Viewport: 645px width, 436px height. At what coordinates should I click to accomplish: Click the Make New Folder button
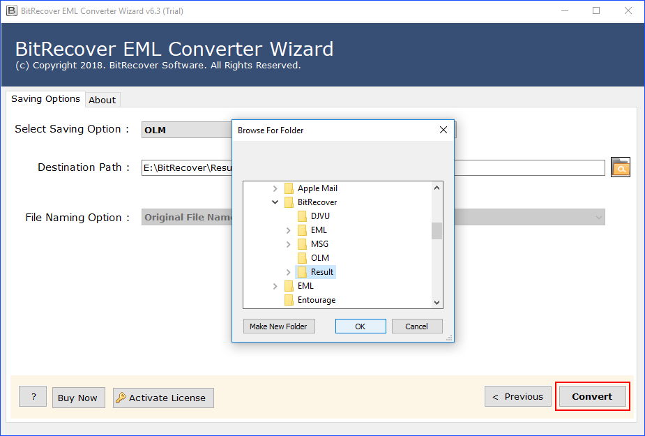pos(279,326)
